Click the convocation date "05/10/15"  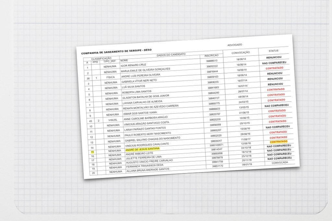pyautogui.click(x=245, y=123)
